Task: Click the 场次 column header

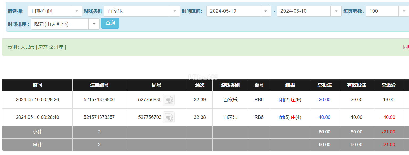Action: 200,85
